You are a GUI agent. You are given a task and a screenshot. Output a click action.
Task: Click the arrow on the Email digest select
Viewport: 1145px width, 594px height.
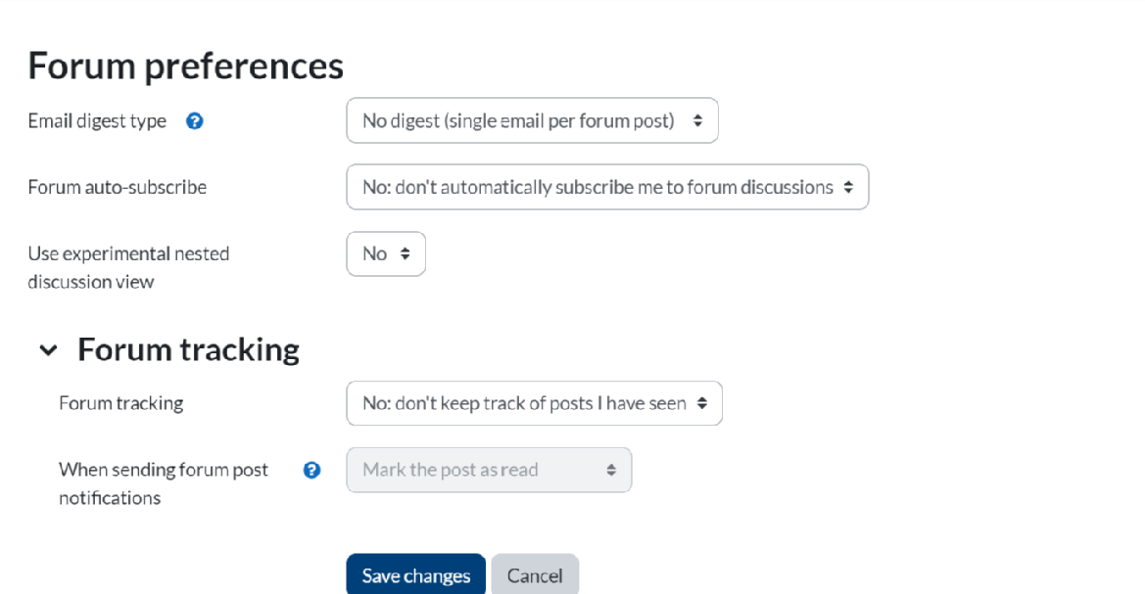tap(698, 121)
